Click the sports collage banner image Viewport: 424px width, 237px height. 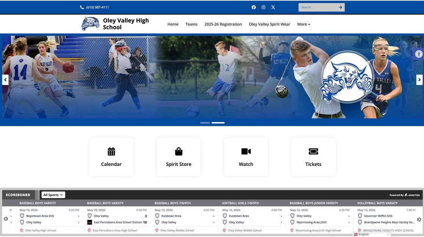click(x=212, y=77)
